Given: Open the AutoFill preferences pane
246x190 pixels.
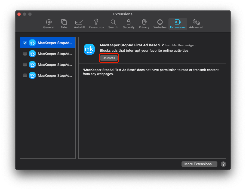Looking at the screenshot, I should 79,24.
